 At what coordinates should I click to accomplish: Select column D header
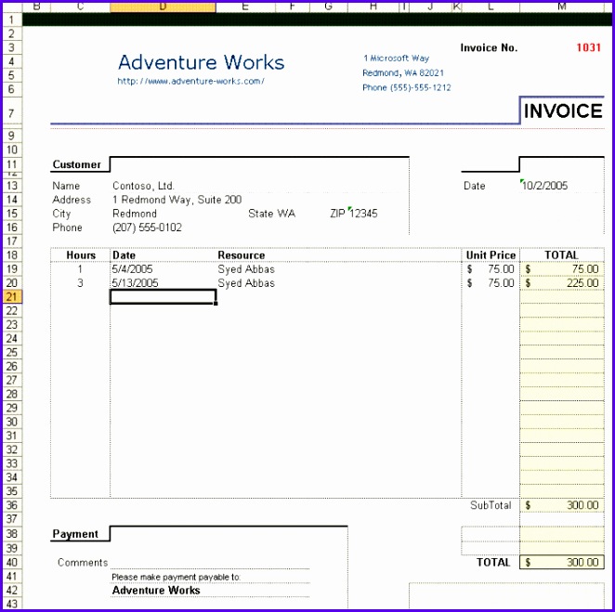click(163, 7)
